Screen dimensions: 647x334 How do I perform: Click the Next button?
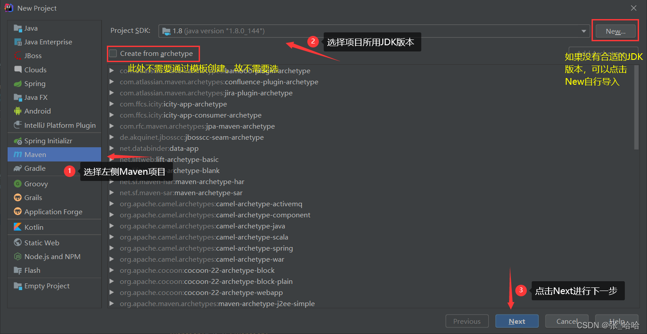517,321
